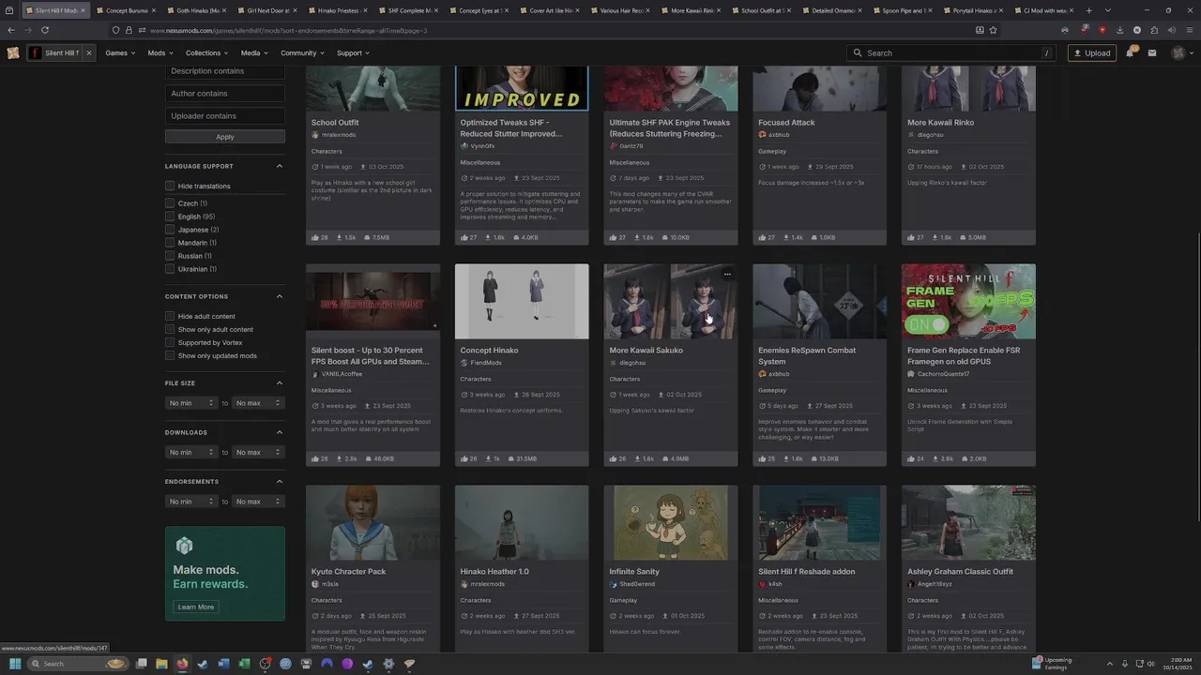Check the Mandarin language filter

(170, 243)
